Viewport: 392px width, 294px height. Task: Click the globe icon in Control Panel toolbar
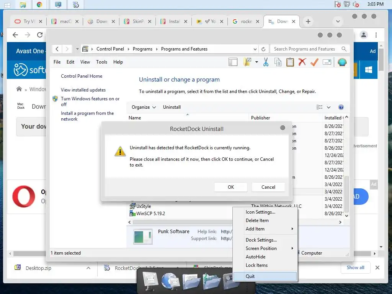[342, 62]
